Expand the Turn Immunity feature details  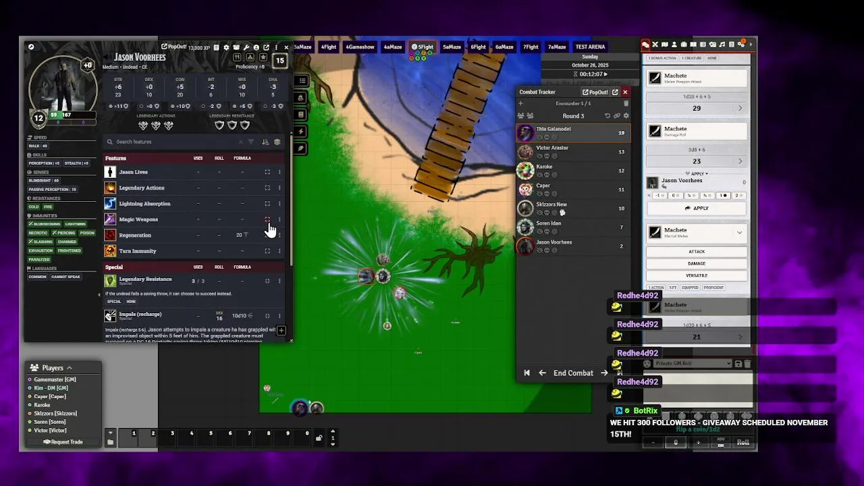click(267, 251)
